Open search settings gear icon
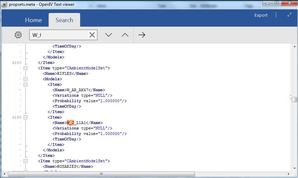This screenshot has width=298, height=178. (x=18, y=35)
